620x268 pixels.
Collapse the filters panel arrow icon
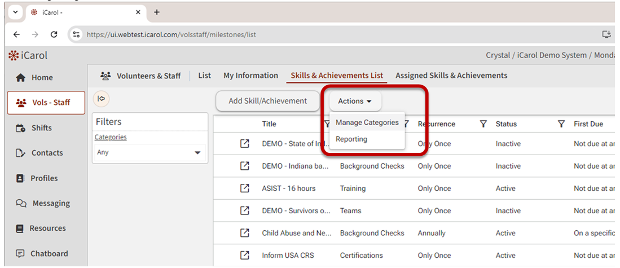pos(101,99)
